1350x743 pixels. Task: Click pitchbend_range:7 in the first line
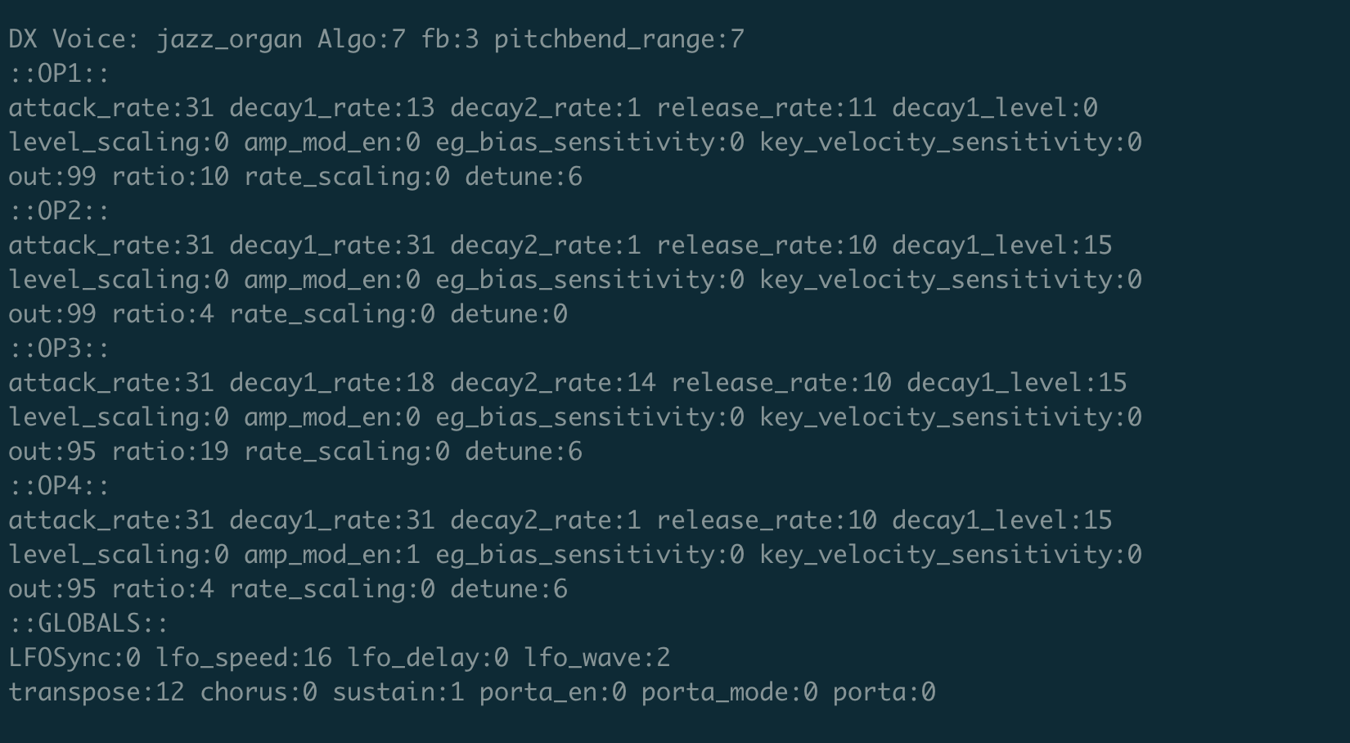tap(619, 39)
